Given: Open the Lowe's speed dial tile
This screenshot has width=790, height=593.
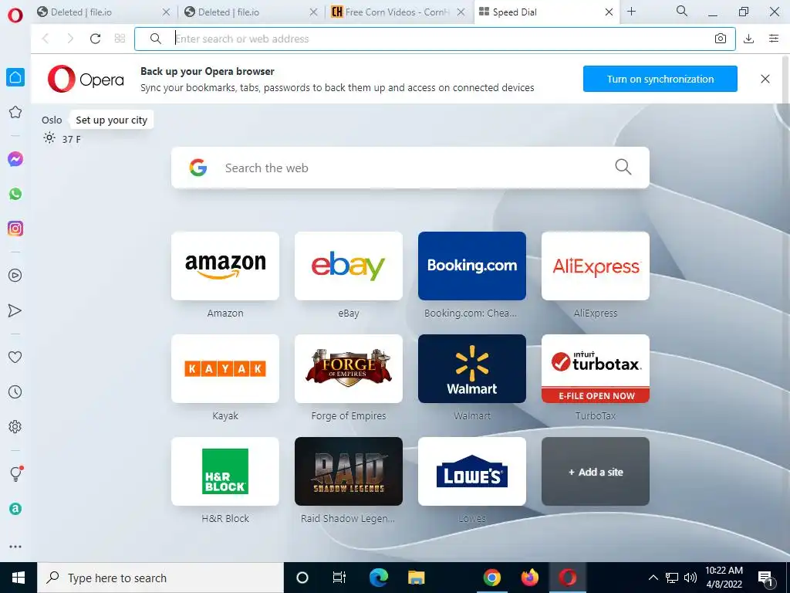Looking at the screenshot, I should click(472, 472).
